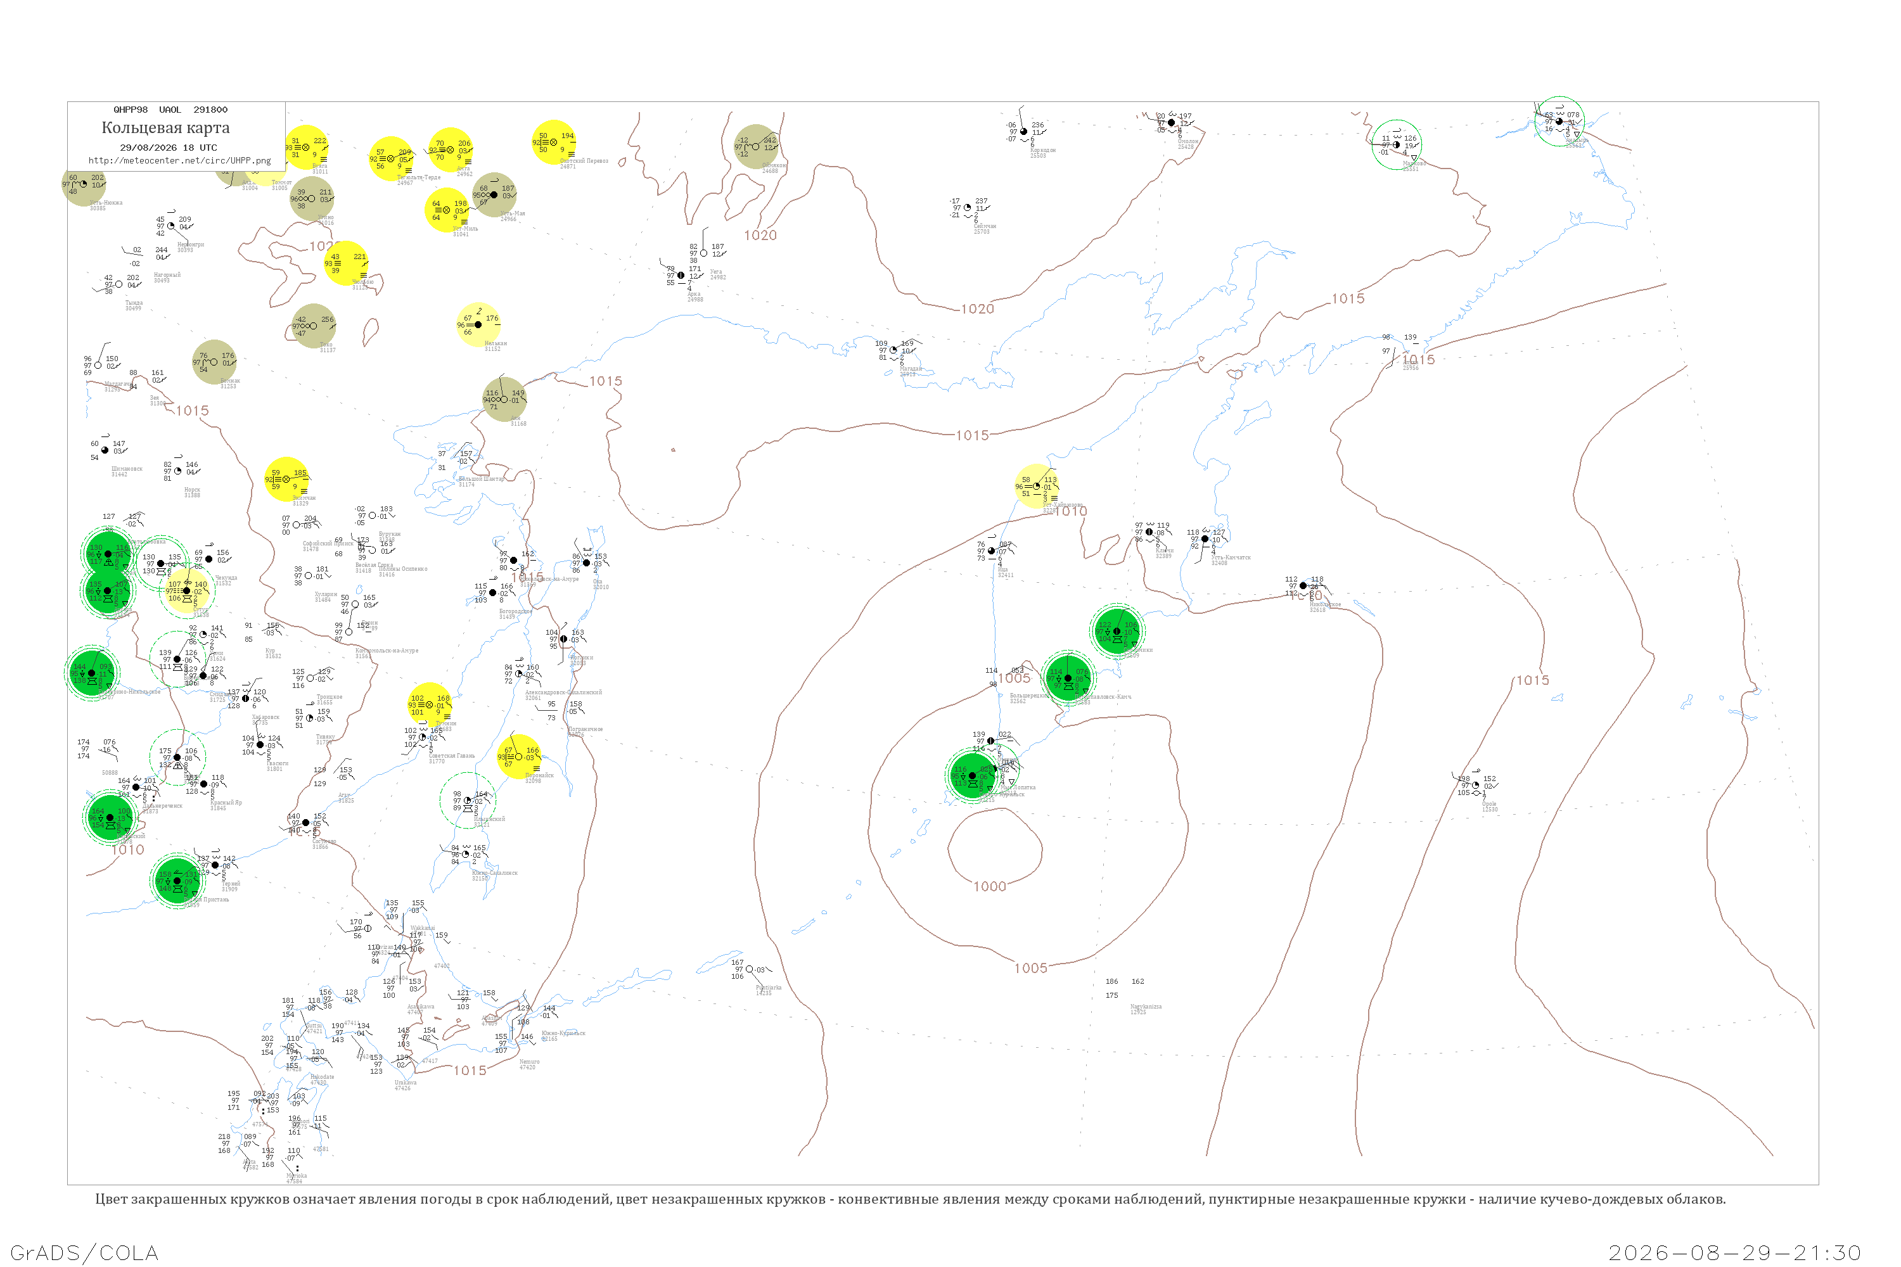
Task: Click the station label "Гвасюги"
Action: tap(278, 763)
